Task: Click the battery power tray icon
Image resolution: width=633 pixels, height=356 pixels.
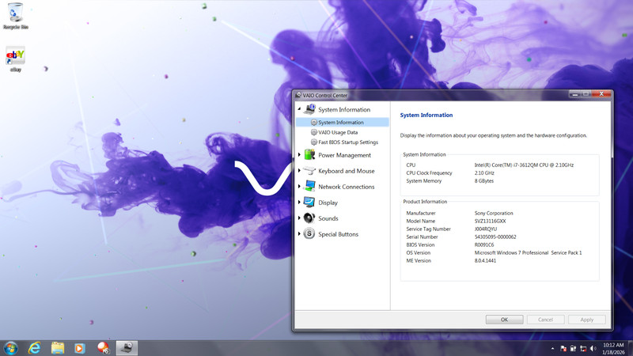Action: (573, 349)
